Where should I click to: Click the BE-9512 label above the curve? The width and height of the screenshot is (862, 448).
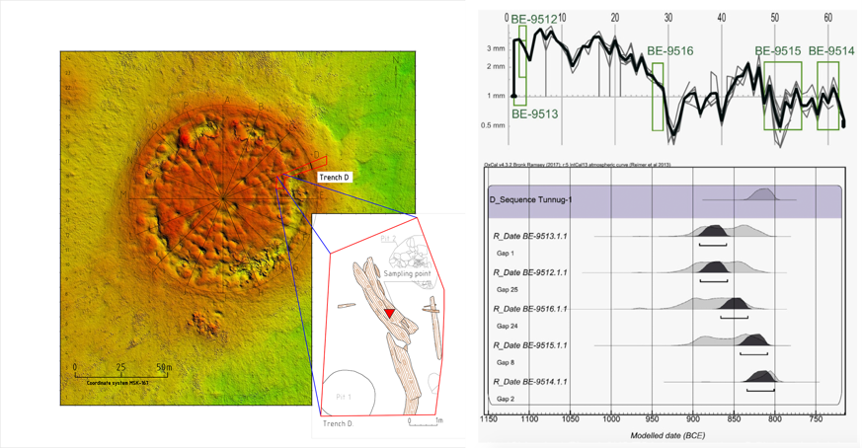[x=534, y=19]
